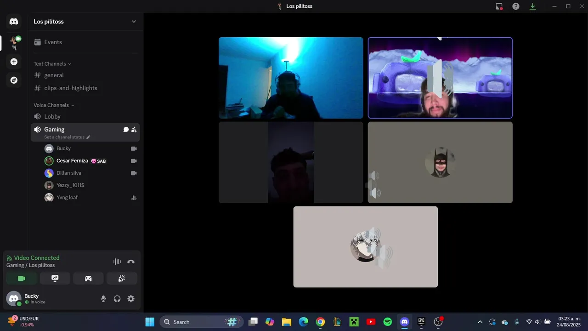Expand the Los pilitoss server menu
Screen dimensions: 588x331
134,22
